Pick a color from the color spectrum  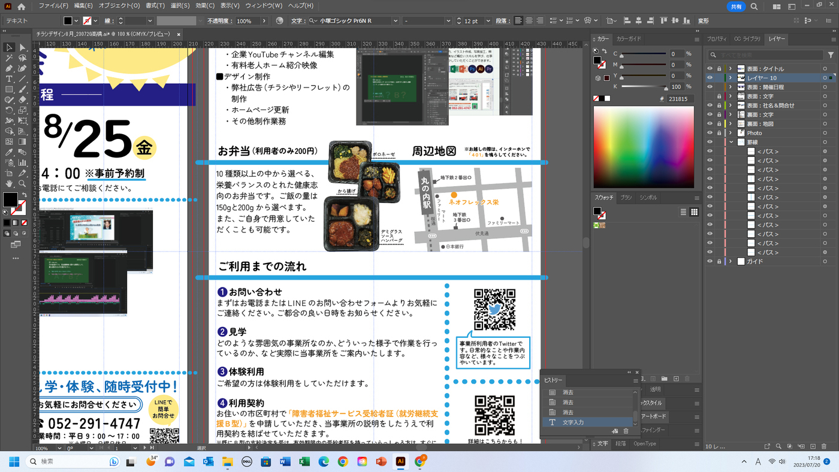pyautogui.click(x=643, y=148)
